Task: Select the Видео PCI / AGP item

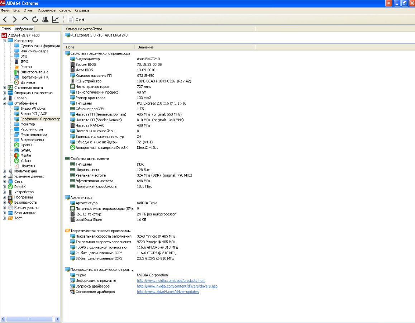Action: pyautogui.click(x=34, y=114)
